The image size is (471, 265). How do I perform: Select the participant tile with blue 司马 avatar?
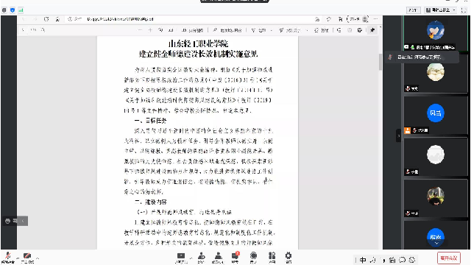pos(436,116)
